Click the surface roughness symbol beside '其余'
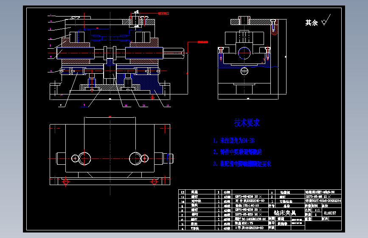Screen dimensions: 368x238 pyautogui.click(x=326, y=20)
